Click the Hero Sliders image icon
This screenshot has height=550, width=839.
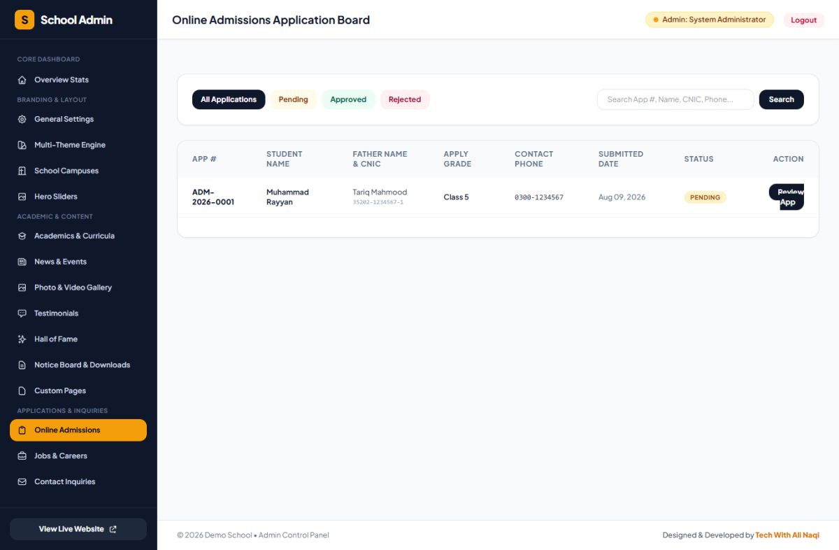click(x=22, y=197)
